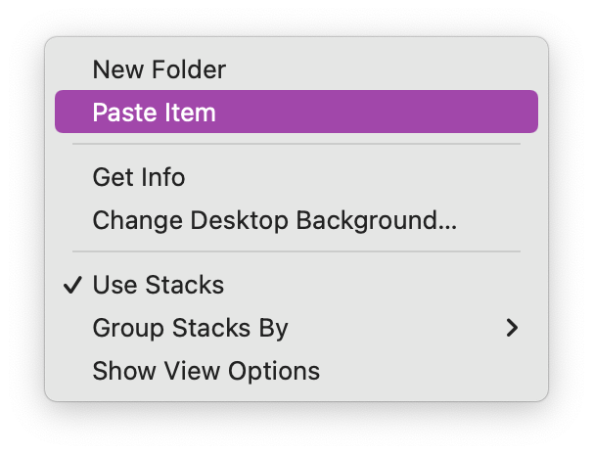This screenshot has width=593, height=454.
Task: Click the checkmark next to Use Stacks
Action: pos(72,285)
